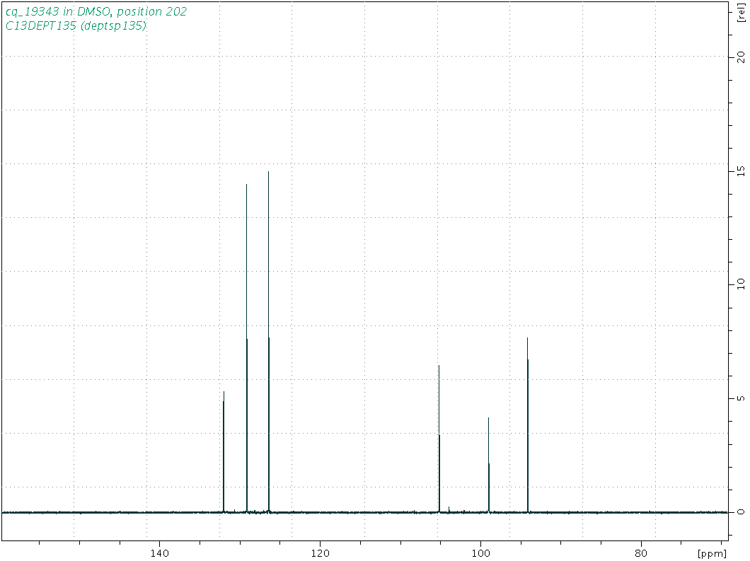Image resolution: width=750 pixels, height=561 pixels.
Task: Click the peak near 132 ppm
Action: point(224,451)
